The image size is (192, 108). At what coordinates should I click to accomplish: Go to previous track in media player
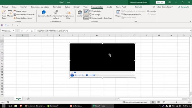[x=79, y=75]
